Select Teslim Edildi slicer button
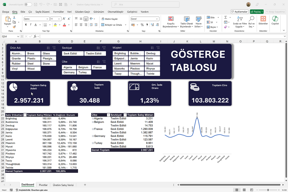The height and width of the screenshot is (192, 288). pyautogui.click(x=95, y=54)
